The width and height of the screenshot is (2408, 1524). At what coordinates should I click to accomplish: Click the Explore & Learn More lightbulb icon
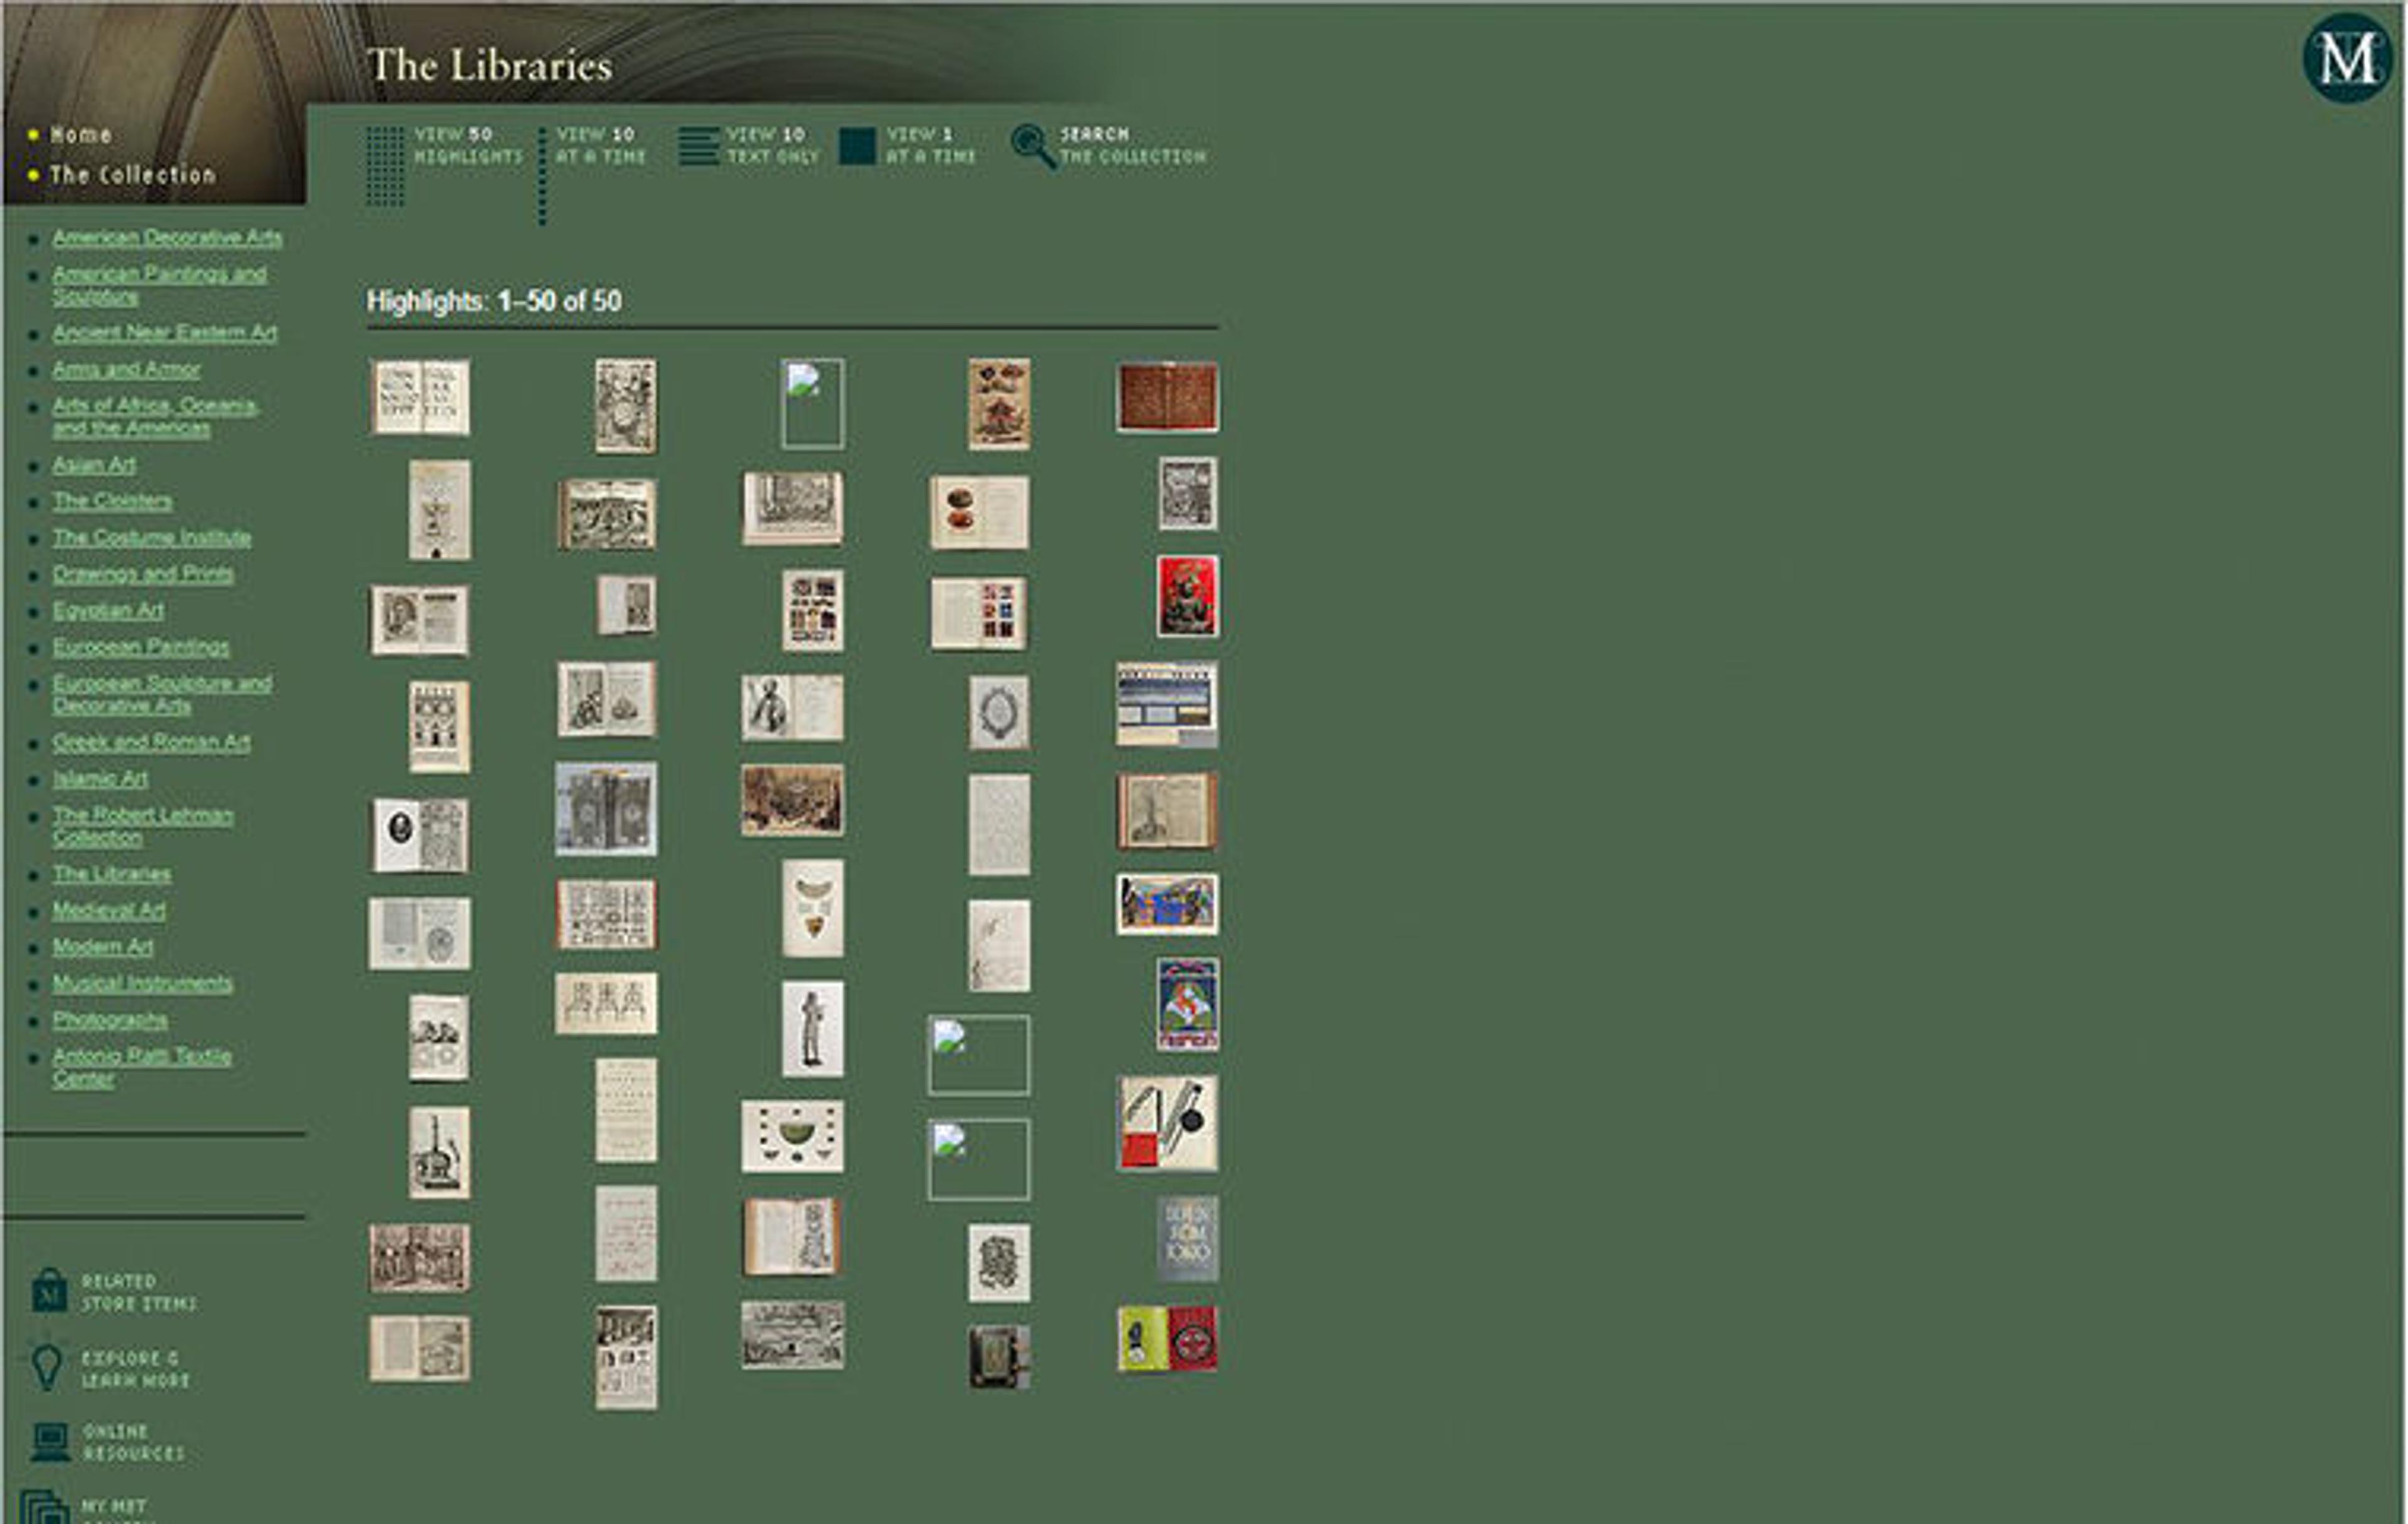tap(46, 1367)
